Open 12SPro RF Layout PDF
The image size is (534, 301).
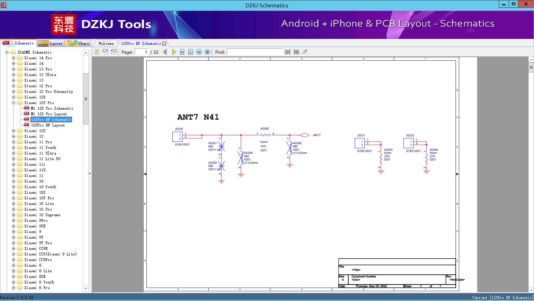[x=48, y=125]
